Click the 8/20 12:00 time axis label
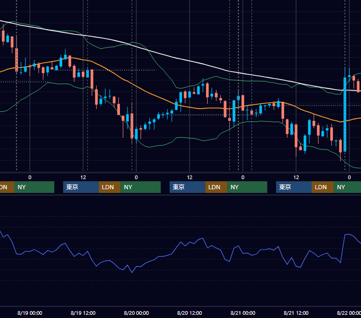This screenshot has width=361, height=318. point(190,313)
